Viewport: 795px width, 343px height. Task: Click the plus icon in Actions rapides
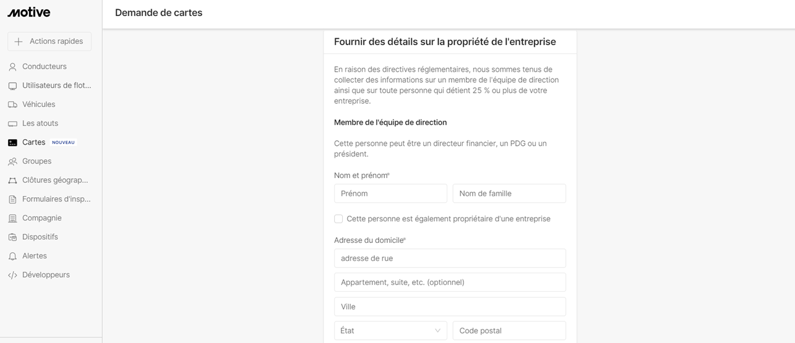point(19,41)
